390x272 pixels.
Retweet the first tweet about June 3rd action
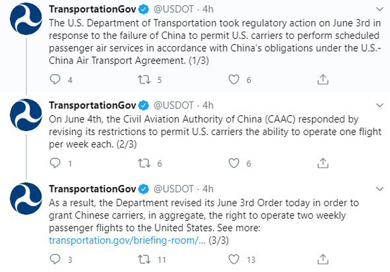tap(144, 80)
